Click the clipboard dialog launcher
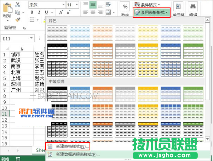The width and height of the screenshot is (213, 161). coord(24,28)
